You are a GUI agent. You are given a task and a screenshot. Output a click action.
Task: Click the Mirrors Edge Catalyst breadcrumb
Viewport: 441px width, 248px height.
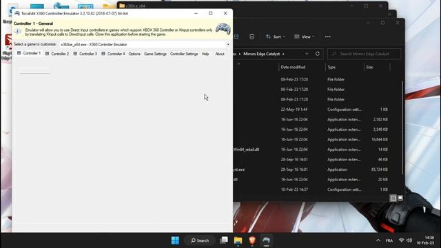pyautogui.click(x=262, y=54)
